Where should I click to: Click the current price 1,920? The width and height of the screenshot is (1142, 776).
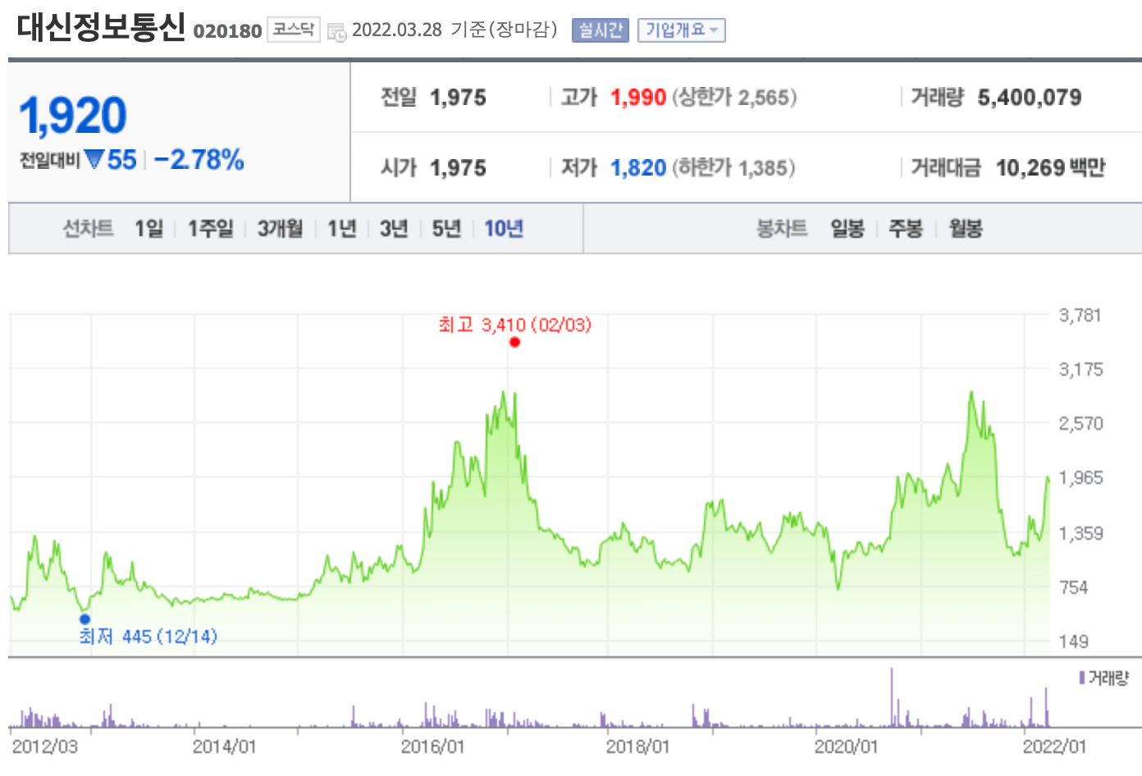tap(73, 115)
